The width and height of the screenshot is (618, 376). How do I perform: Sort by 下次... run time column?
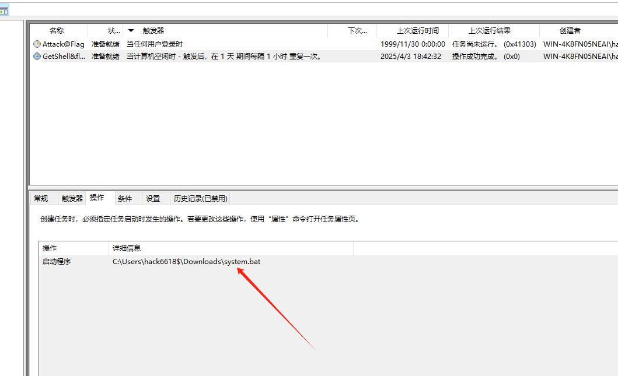tap(357, 31)
